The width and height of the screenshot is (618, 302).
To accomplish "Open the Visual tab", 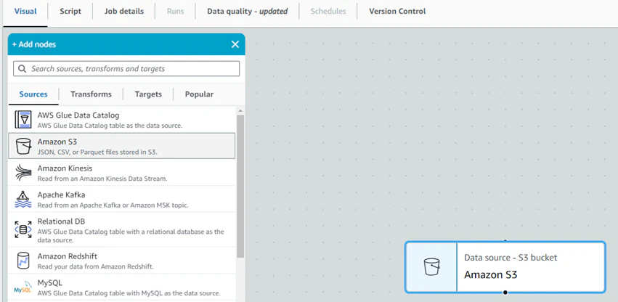I will click(25, 11).
